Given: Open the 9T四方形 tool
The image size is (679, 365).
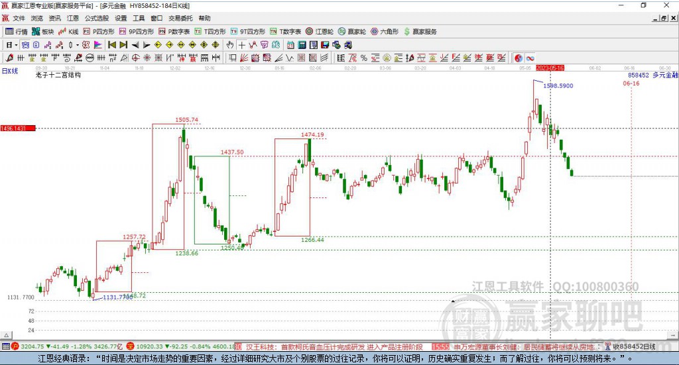Looking at the screenshot, I should tap(248, 32).
